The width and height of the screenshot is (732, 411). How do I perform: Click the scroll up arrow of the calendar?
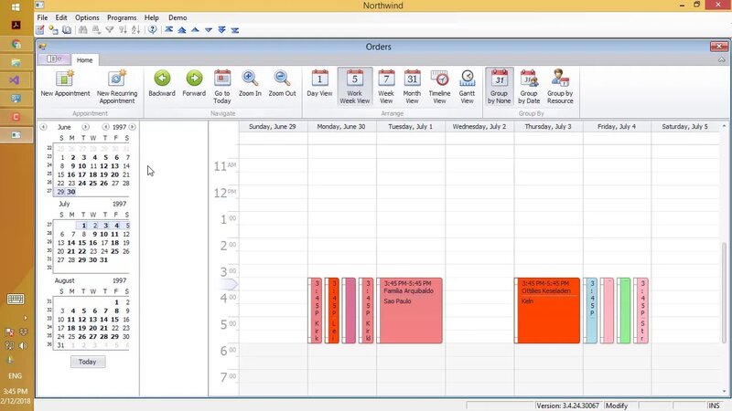(x=725, y=126)
